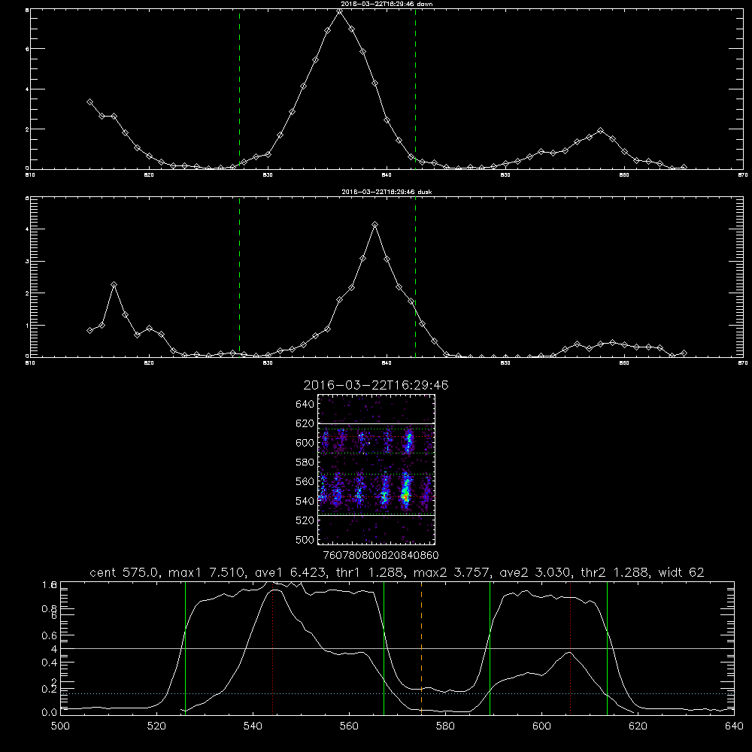The image size is (752, 752).
Task: Click the 2016-03-22T16:29:46 title above the spectrogram image
Action: 375,385
